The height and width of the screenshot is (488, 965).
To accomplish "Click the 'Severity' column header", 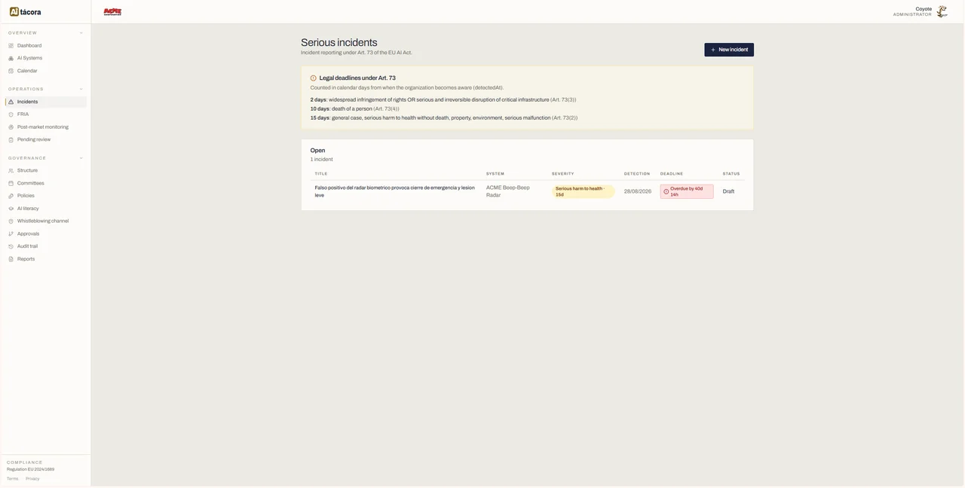I will (x=563, y=174).
